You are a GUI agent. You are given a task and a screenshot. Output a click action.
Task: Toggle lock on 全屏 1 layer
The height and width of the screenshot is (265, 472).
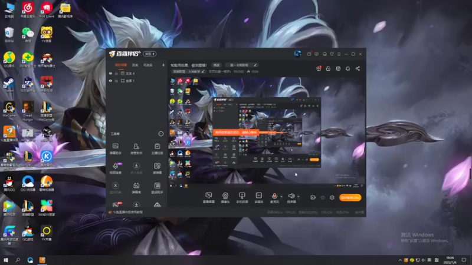[116, 81]
